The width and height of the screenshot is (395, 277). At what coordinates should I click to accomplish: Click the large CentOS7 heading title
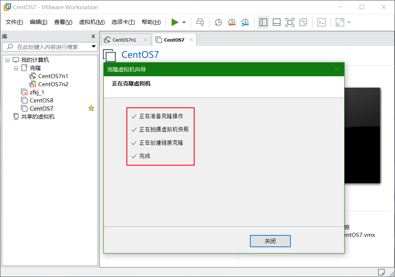click(x=140, y=55)
